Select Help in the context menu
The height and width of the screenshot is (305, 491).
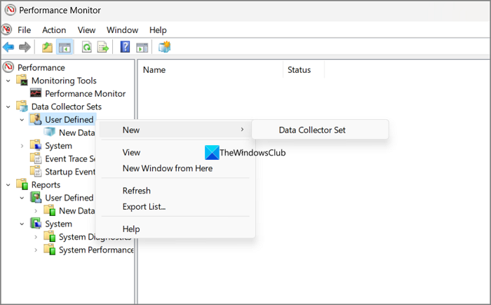pos(176,229)
